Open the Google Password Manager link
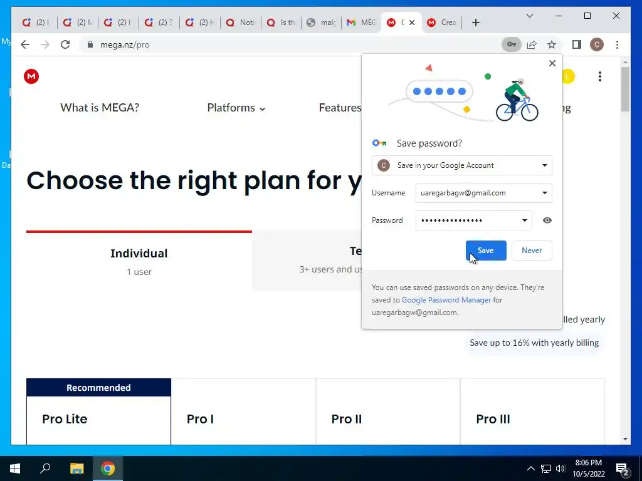The image size is (642, 481). coord(446,300)
